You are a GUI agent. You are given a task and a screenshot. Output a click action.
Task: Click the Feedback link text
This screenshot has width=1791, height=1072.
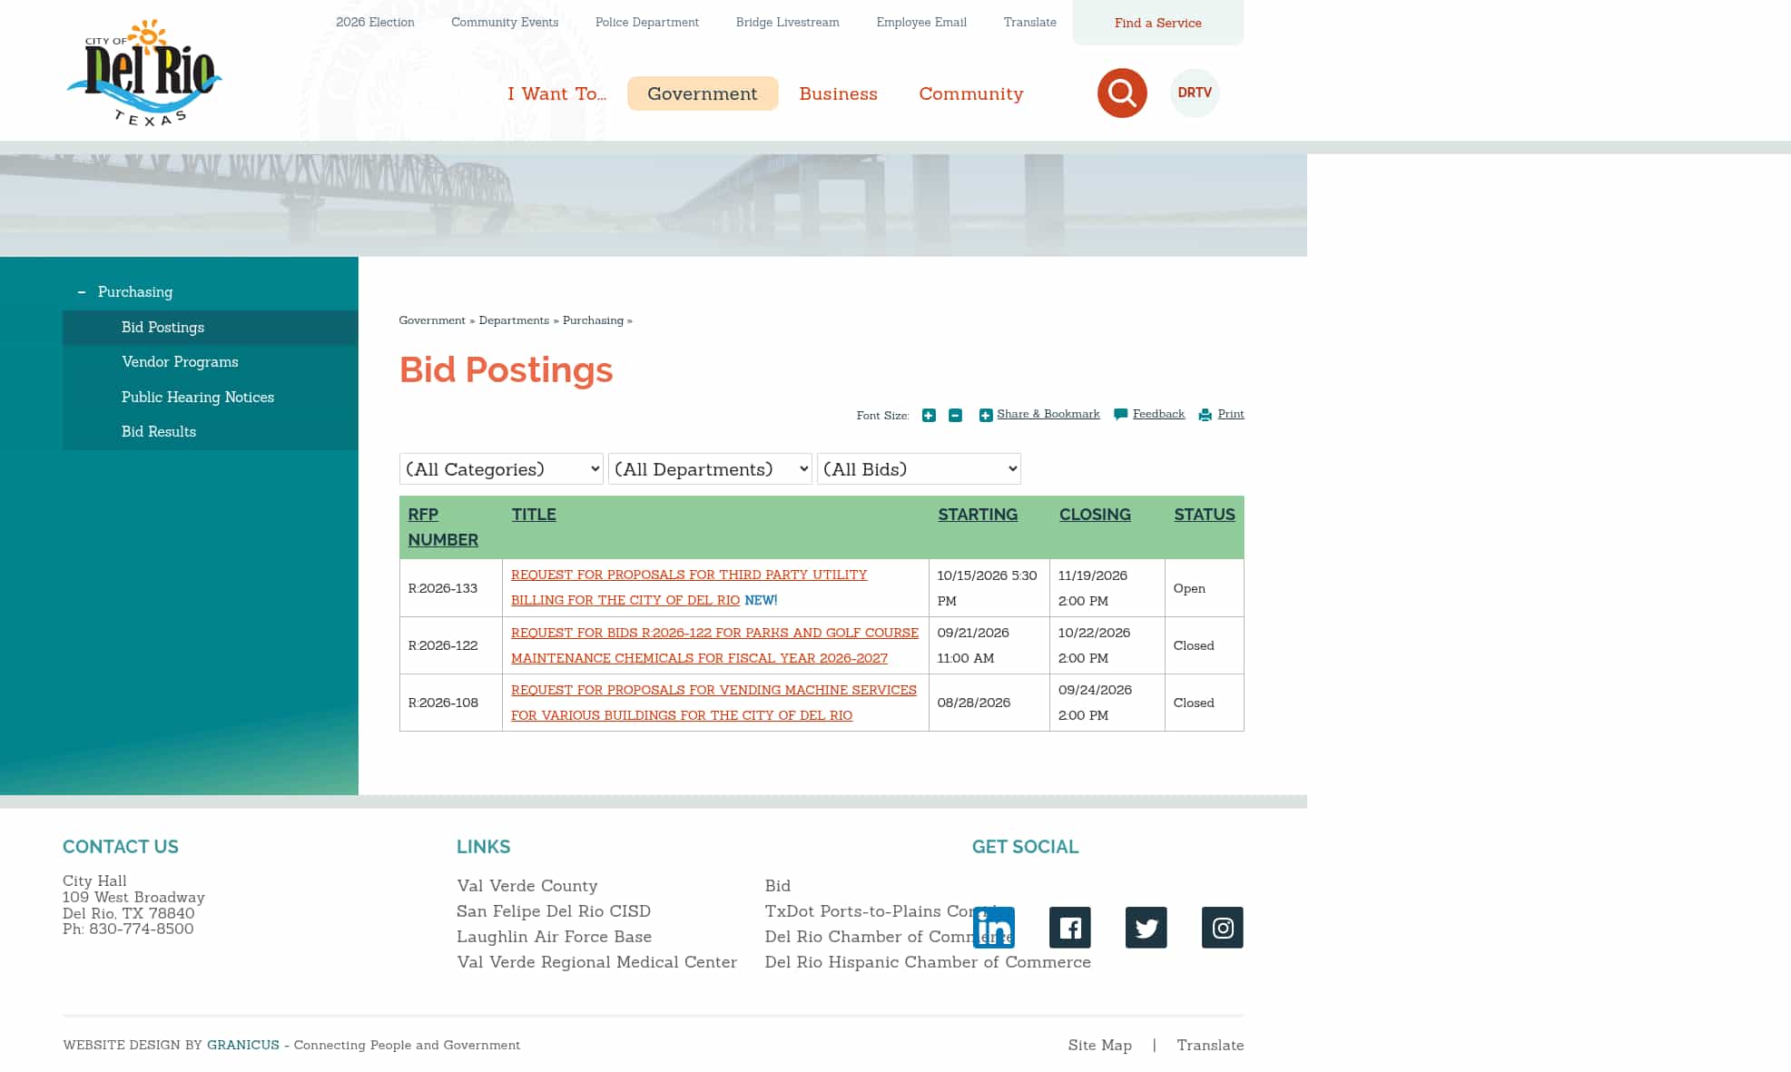point(1158,414)
